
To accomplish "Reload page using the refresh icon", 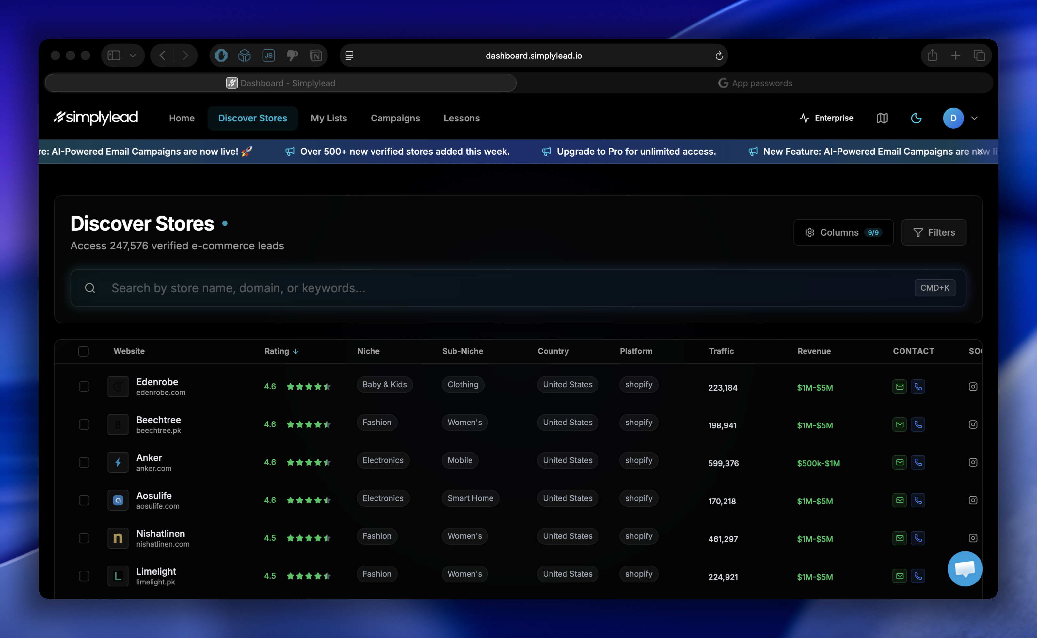I will coord(719,56).
